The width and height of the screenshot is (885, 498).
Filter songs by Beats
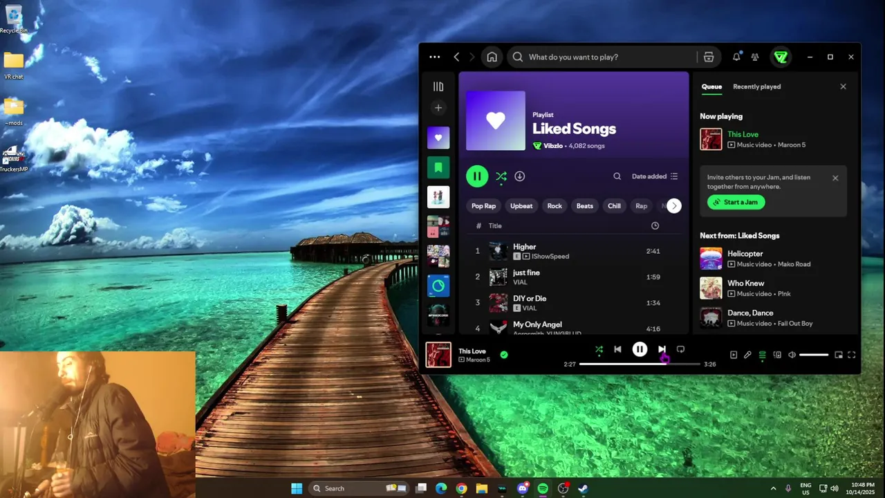(585, 206)
